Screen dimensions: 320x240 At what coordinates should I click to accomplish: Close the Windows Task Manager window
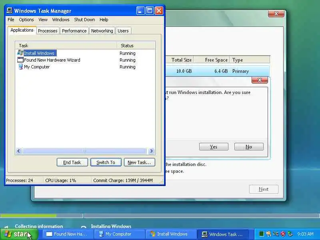(x=159, y=11)
